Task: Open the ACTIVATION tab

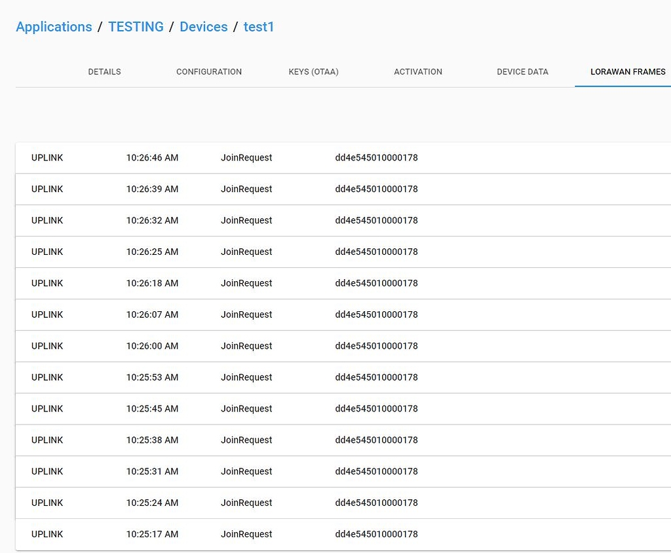Action: [417, 72]
